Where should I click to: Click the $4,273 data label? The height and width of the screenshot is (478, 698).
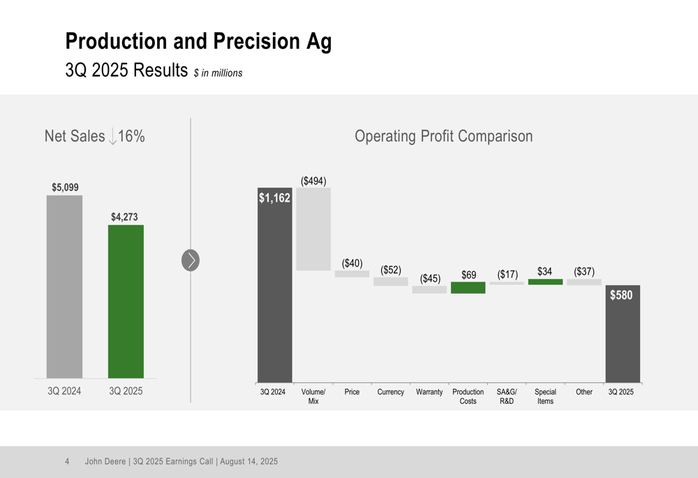click(125, 217)
